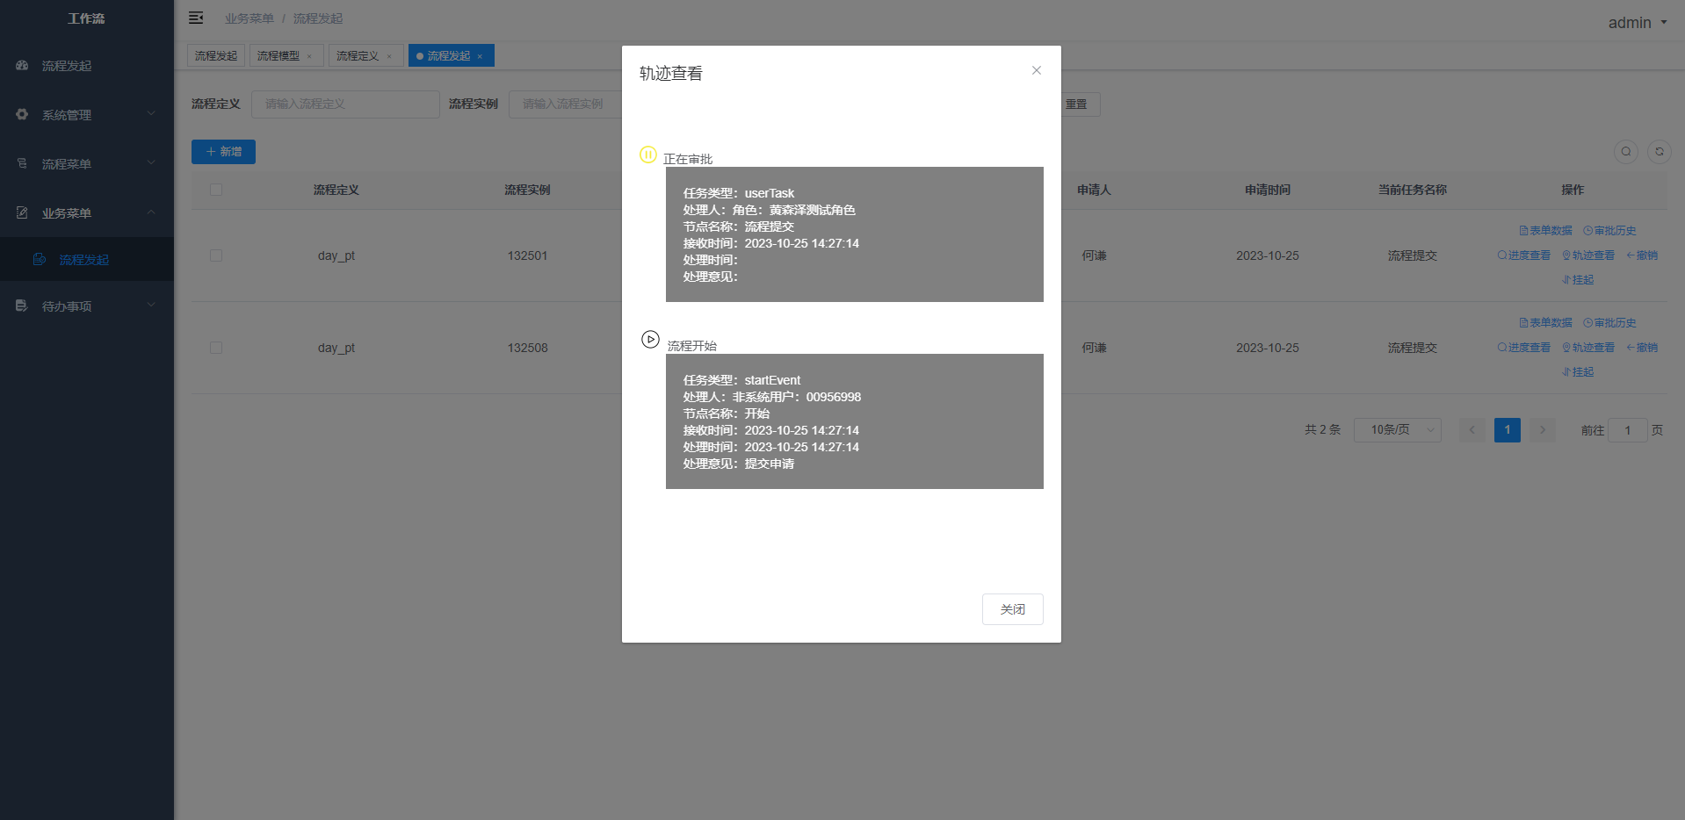
Task: Click 表单数据 for instance 132501
Action: [1546, 231]
